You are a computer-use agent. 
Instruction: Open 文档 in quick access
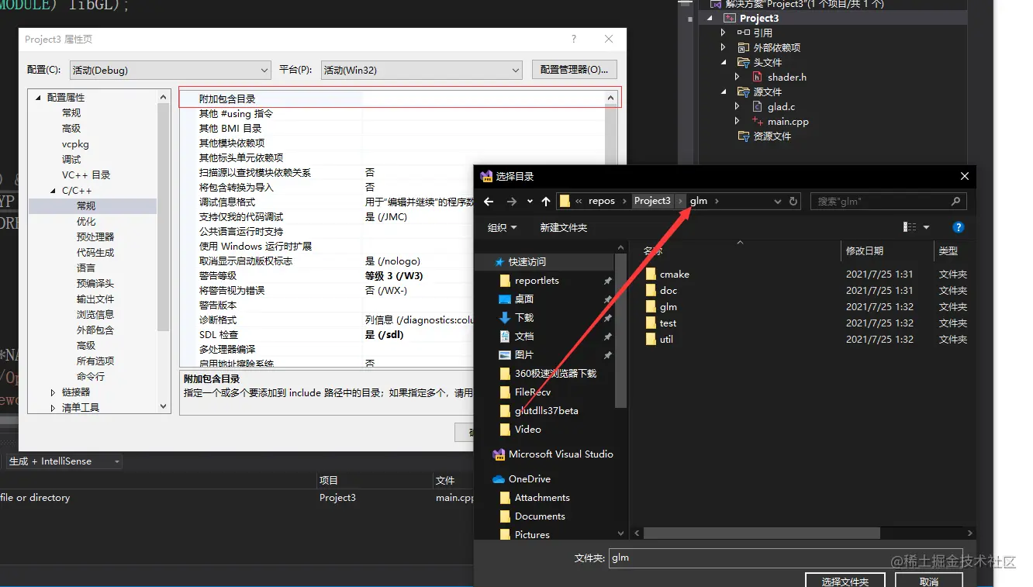click(x=524, y=336)
